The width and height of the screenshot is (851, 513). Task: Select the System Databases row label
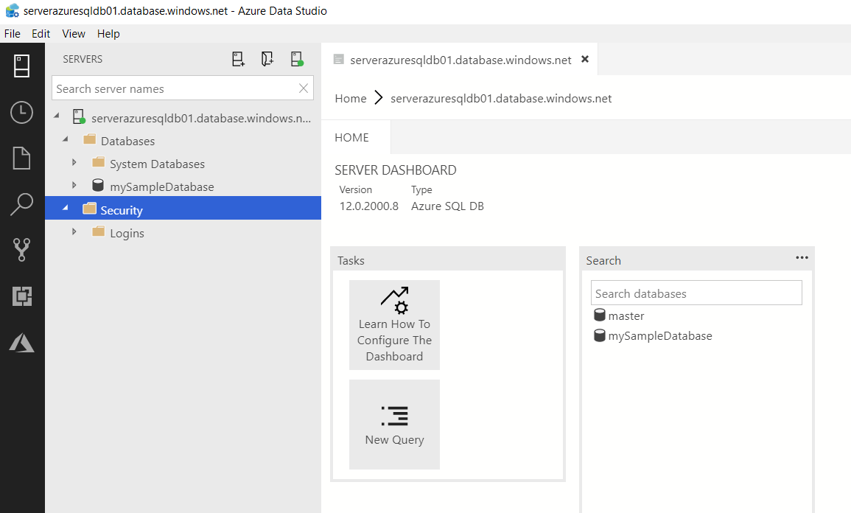point(158,164)
